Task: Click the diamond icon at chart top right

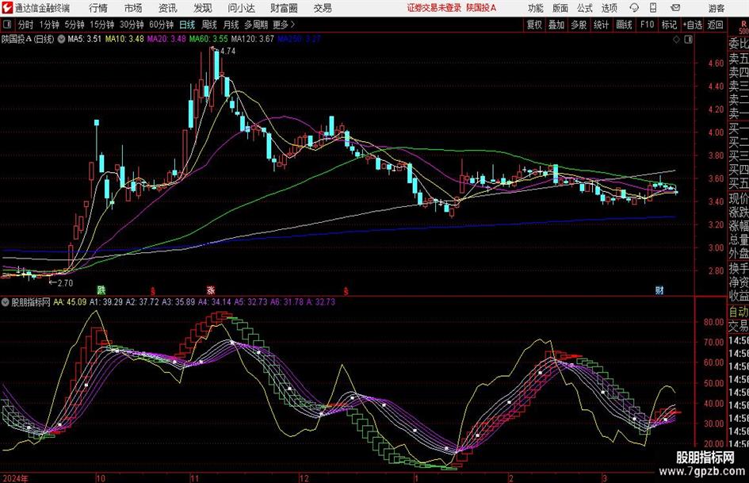Action: 676,40
